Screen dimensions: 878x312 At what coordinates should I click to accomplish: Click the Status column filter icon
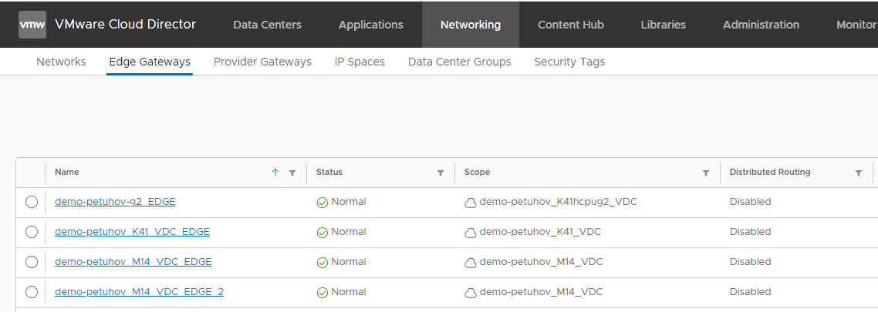[441, 173]
